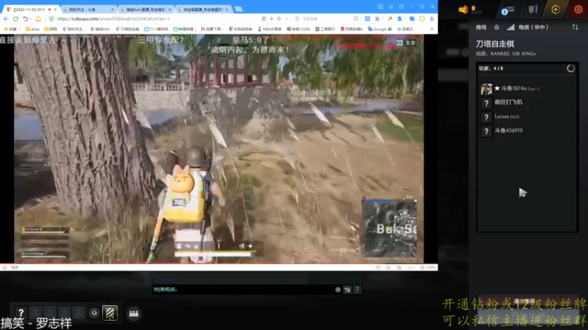Viewport: 588px width, 330px height.
Task: Bookmark this page with the star icon
Action: [x=279, y=19]
